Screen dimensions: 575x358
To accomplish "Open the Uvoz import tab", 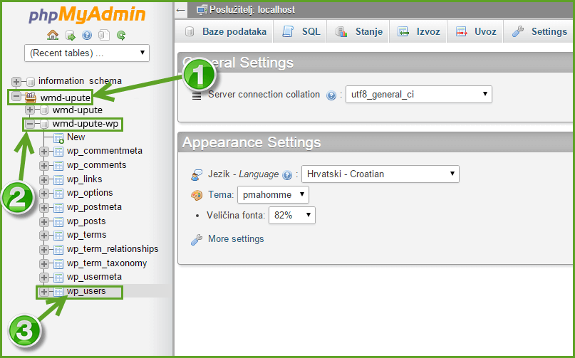I will pos(475,32).
